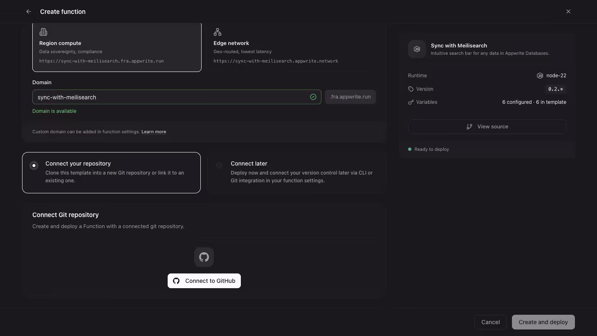This screenshot has width=597, height=336.
Task: Click the 'Sync with Meilisearch' template title
Action: coord(459,46)
